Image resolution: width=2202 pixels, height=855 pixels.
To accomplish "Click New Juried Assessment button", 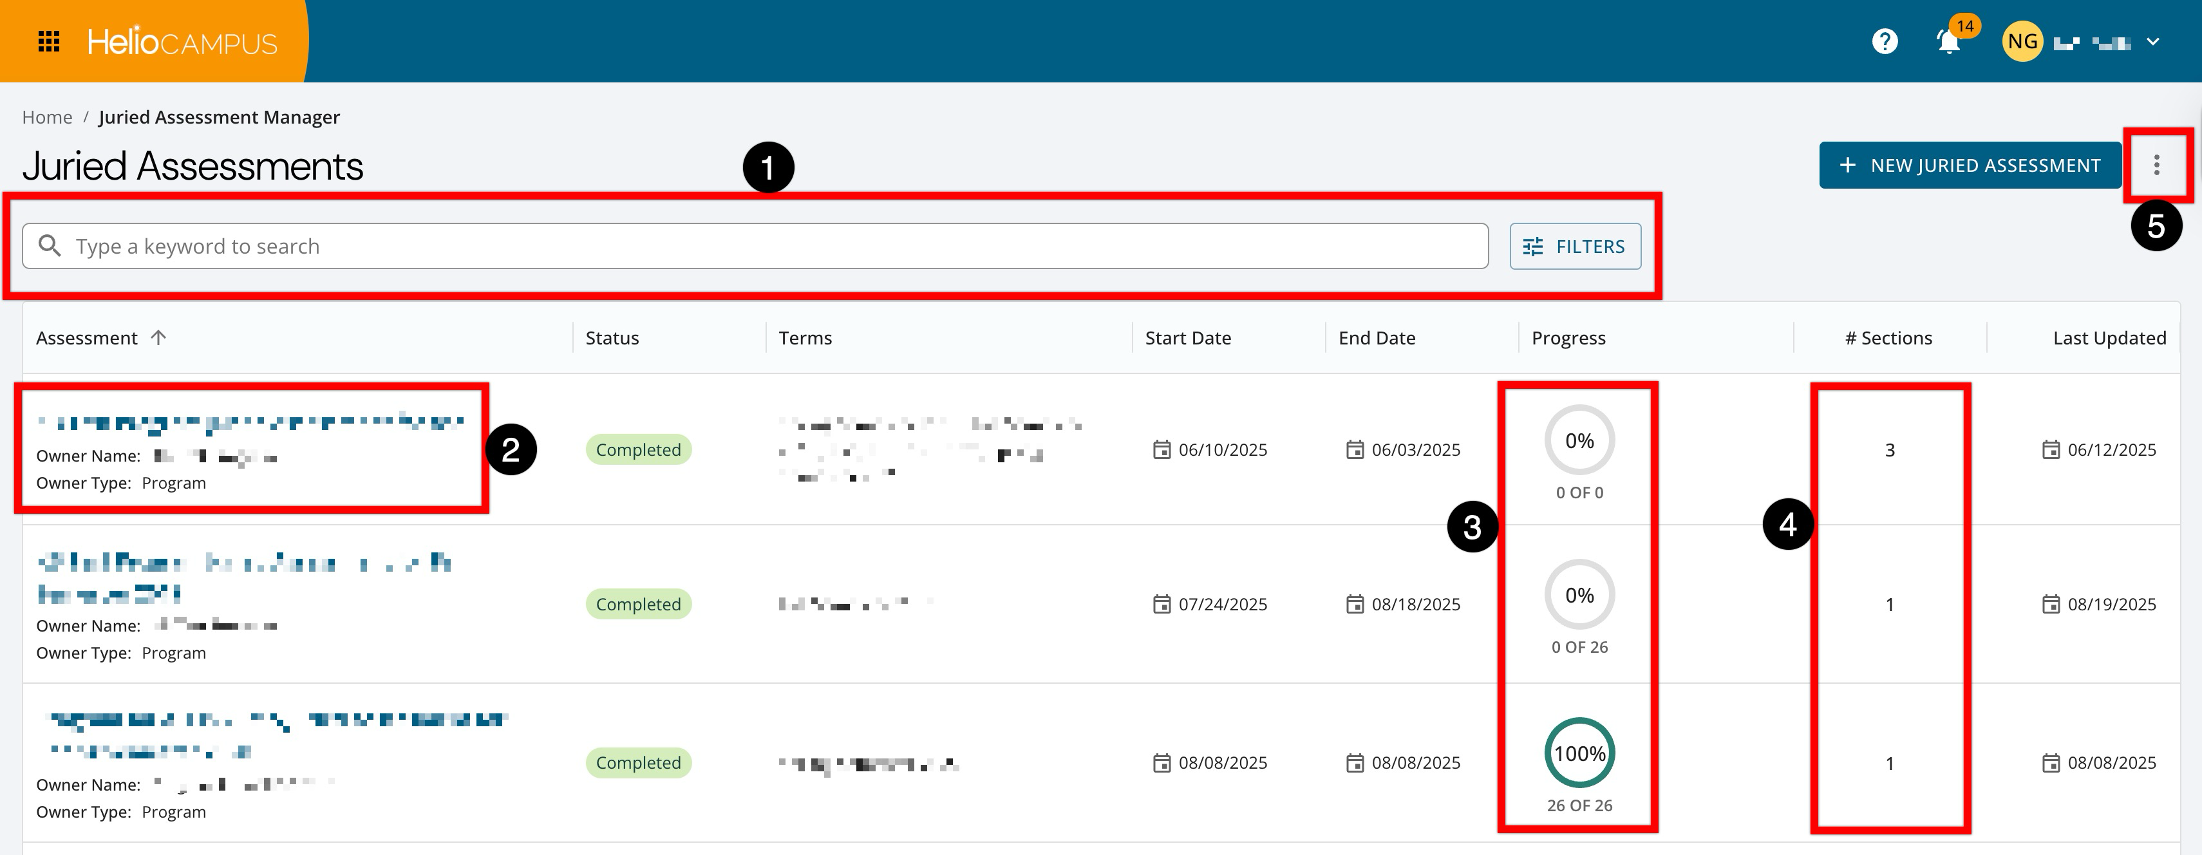I will pos(1970,165).
